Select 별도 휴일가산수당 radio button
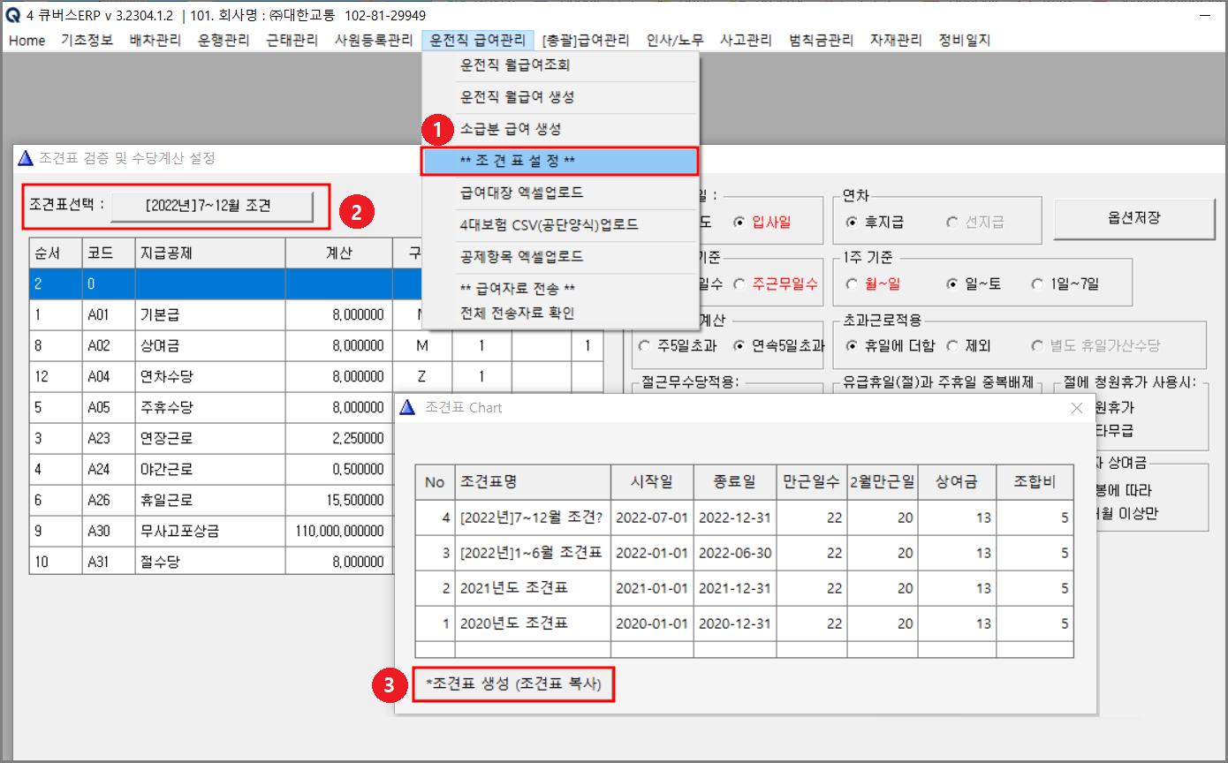Screen dimensions: 1228x763 click(x=1095, y=345)
